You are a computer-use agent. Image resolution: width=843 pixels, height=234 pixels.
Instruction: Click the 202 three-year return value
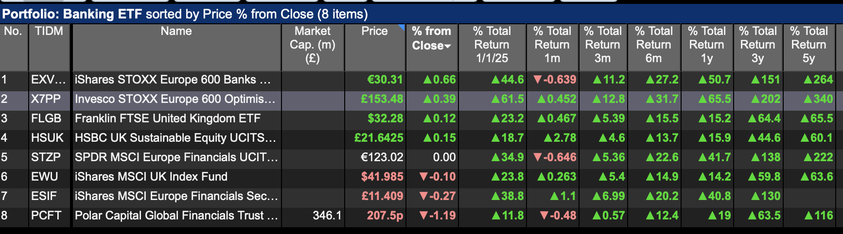point(766,99)
